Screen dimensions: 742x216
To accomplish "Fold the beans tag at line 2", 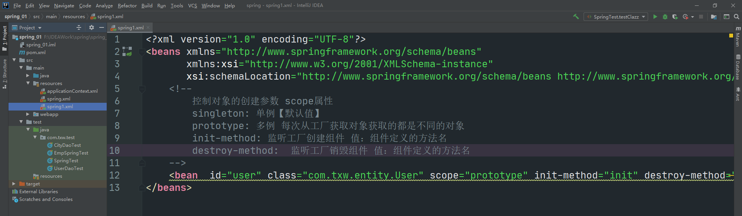I will [142, 51].
